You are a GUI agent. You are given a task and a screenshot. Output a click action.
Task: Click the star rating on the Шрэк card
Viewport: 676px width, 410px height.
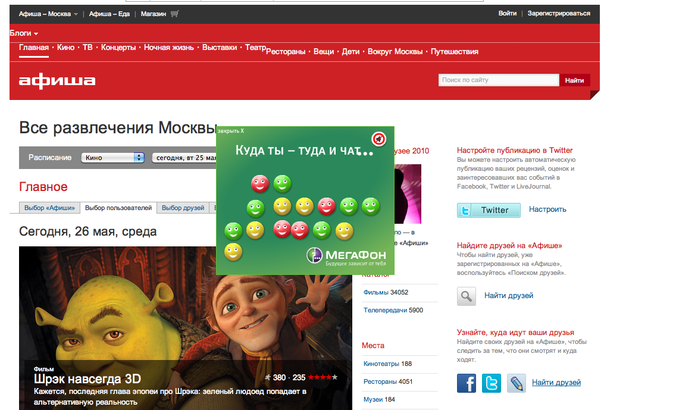point(323,377)
